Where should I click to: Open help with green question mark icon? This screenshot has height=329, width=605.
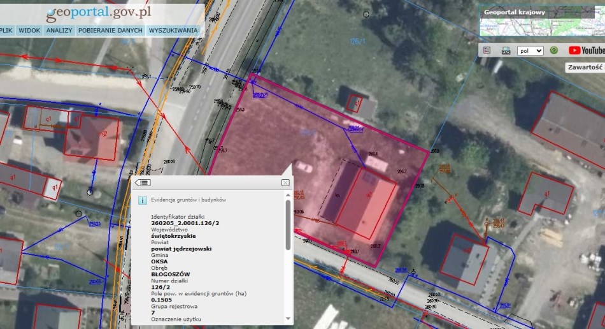coord(554,50)
